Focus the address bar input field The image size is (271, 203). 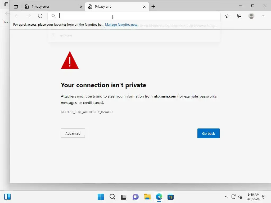coord(134,16)
